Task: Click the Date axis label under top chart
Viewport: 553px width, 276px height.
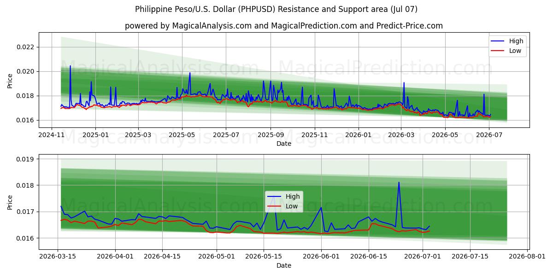Action: [284, 144]
